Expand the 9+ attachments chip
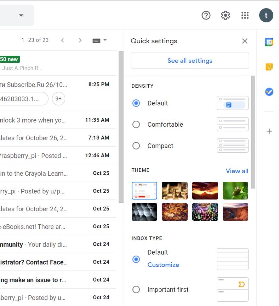Image resolution: width=279 pixels, height=306 pixels. [58, 99]
